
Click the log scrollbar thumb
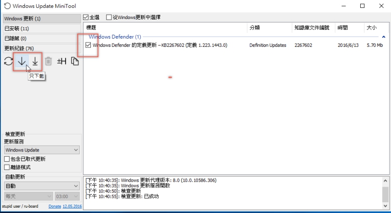[385, 194]
